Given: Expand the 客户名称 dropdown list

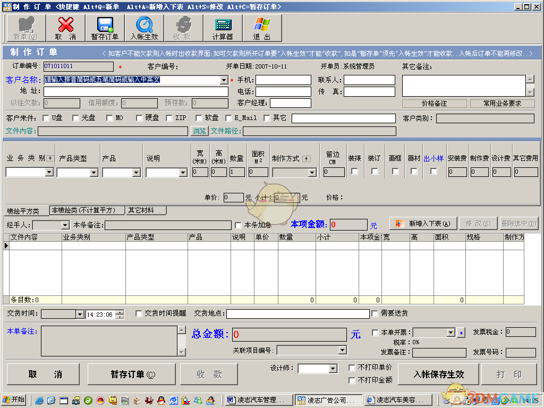Looking at the screenshot, I should click(224, 80).
